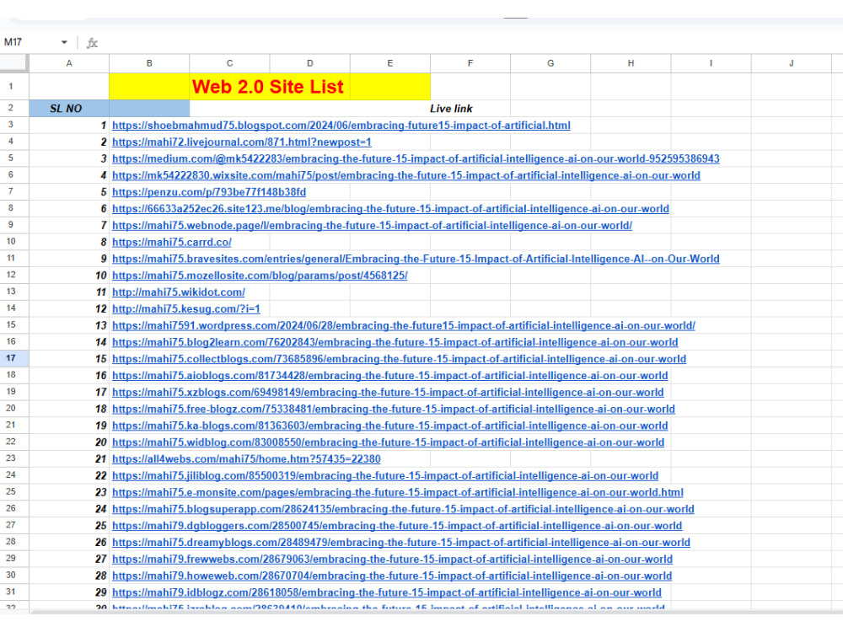Open the mahi75.collectblogs.com link
Viewport: 843px width, 632px height.
tap(399, 358)
